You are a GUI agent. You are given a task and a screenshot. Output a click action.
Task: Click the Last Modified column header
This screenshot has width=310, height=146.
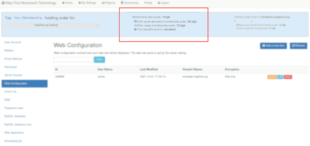coord(149,69)
